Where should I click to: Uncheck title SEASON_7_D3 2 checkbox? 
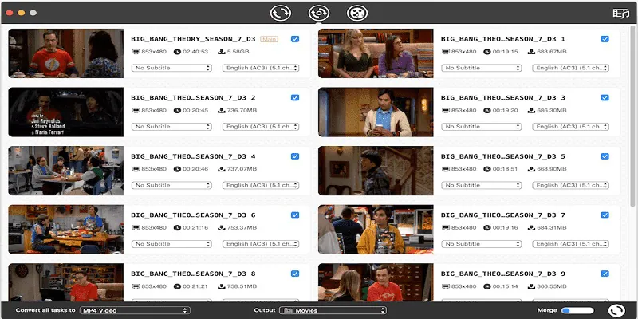pos(295,97)
